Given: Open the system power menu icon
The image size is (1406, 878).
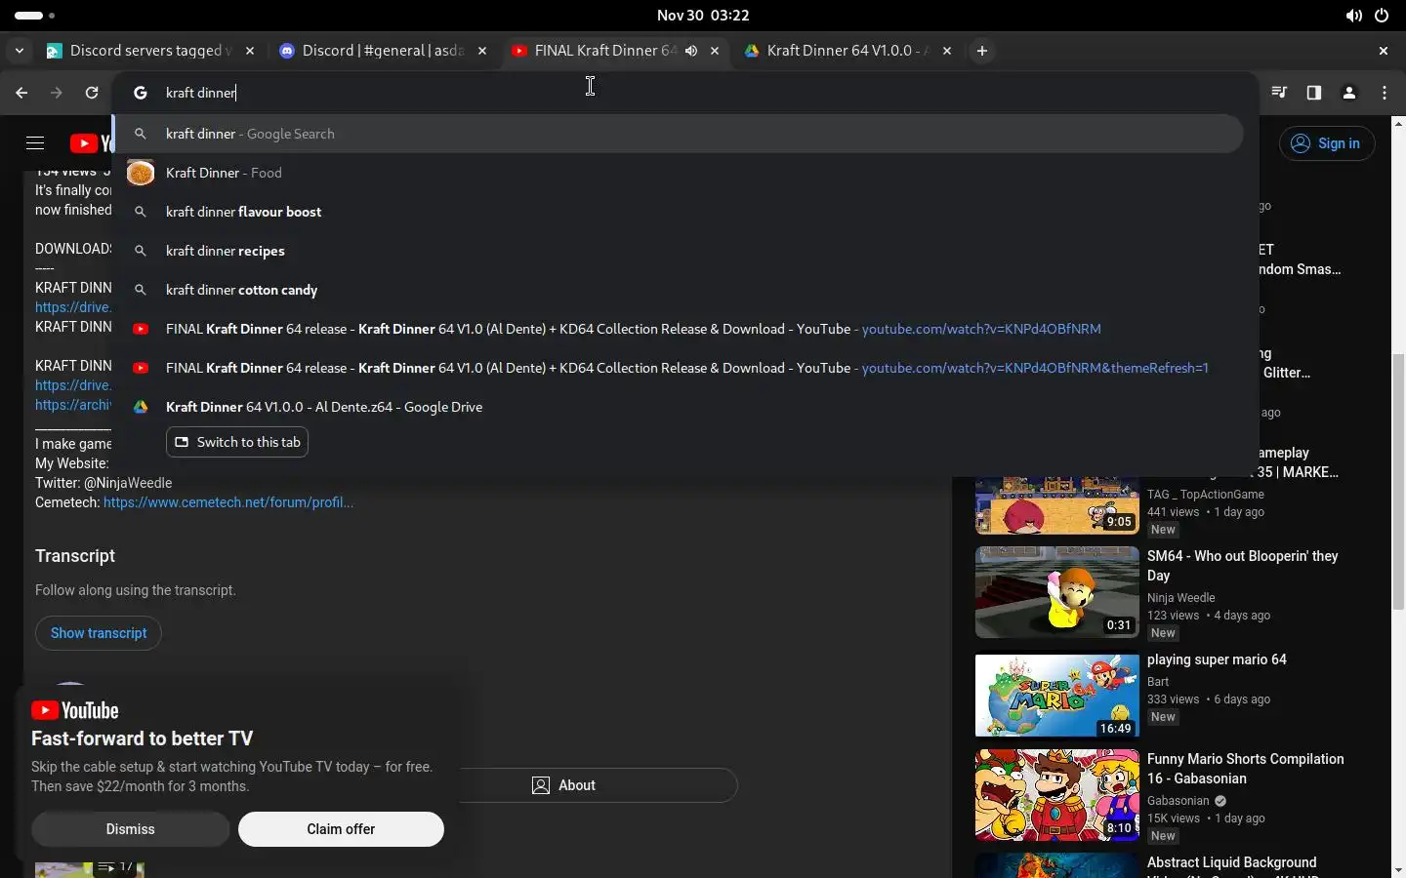Looking at the screenshot, I should pyautogui.click(x=1382, y=16).
